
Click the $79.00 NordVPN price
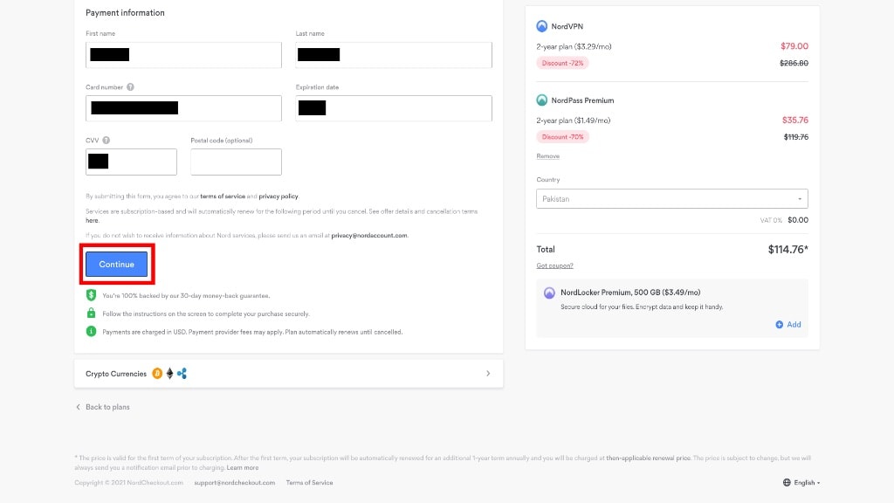pos(794,46)
